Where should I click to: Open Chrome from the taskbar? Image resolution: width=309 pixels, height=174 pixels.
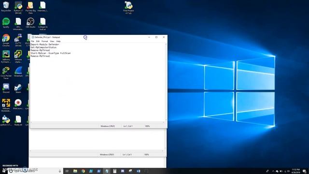(x=83, y=171)
